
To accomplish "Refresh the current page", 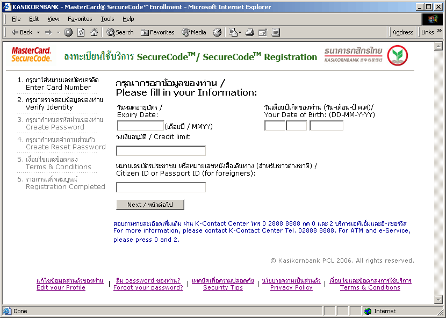I will (x=81, y=32).
